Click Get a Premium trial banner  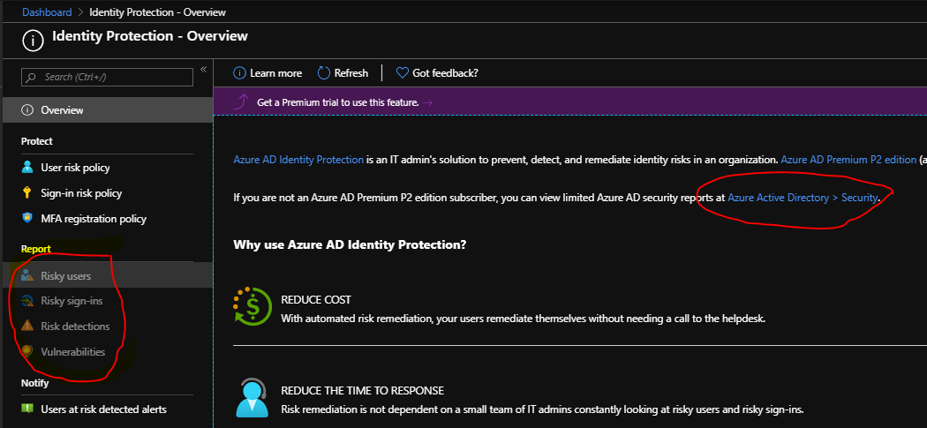pyautogui.click(x=570, y=101)
